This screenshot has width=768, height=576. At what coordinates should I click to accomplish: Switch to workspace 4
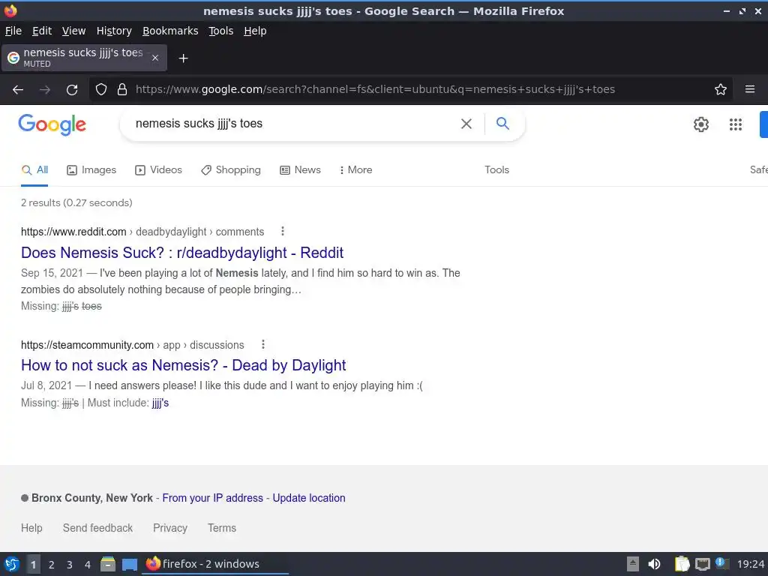coord(88,565)
